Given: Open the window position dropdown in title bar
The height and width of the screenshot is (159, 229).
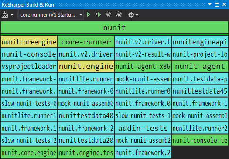Looking at the screenshot, I should point(210,4).
